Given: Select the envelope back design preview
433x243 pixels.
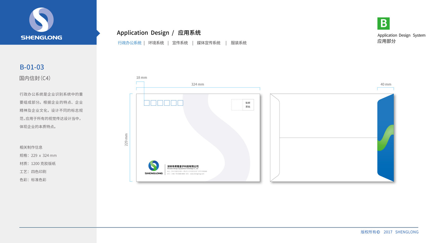Looking at the screenshot, I should [x=332, y=138].
